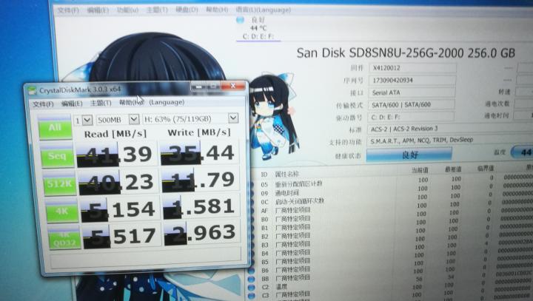The width and height of the screenshot is (533, 301).
Task: Click the drive title San Disk SD8SN8U-256G-2000
Action: point(380,53)
